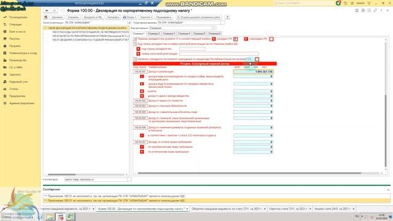Open the Очистить dropdown button
Image resolution: width=393 pixels, height=221 pixels.
(x=146, y=17)
